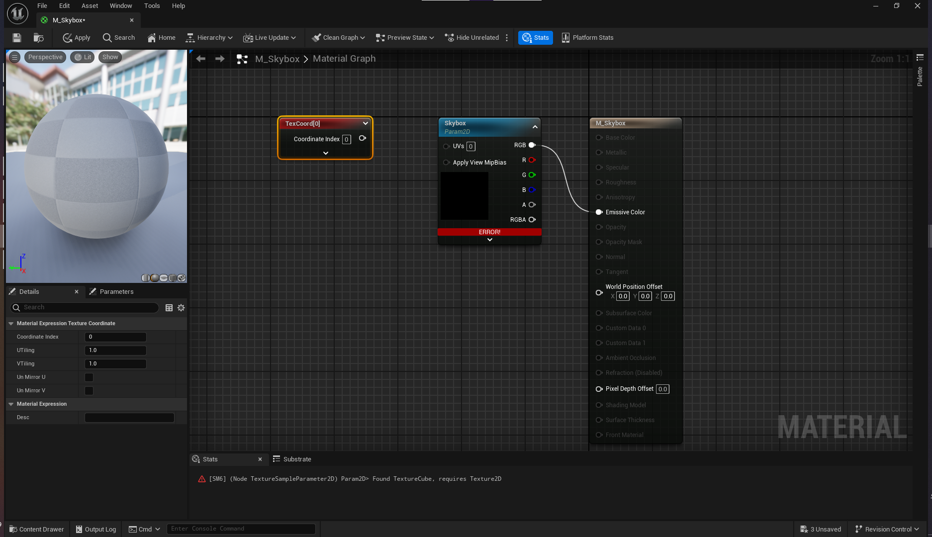Open Search in the material toolbar

[x=118, y=38]
